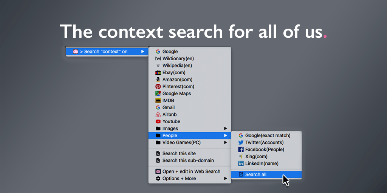387x193 pixels.
Task: Click the Twitter bird icon
Action: (x=241, y=142)
